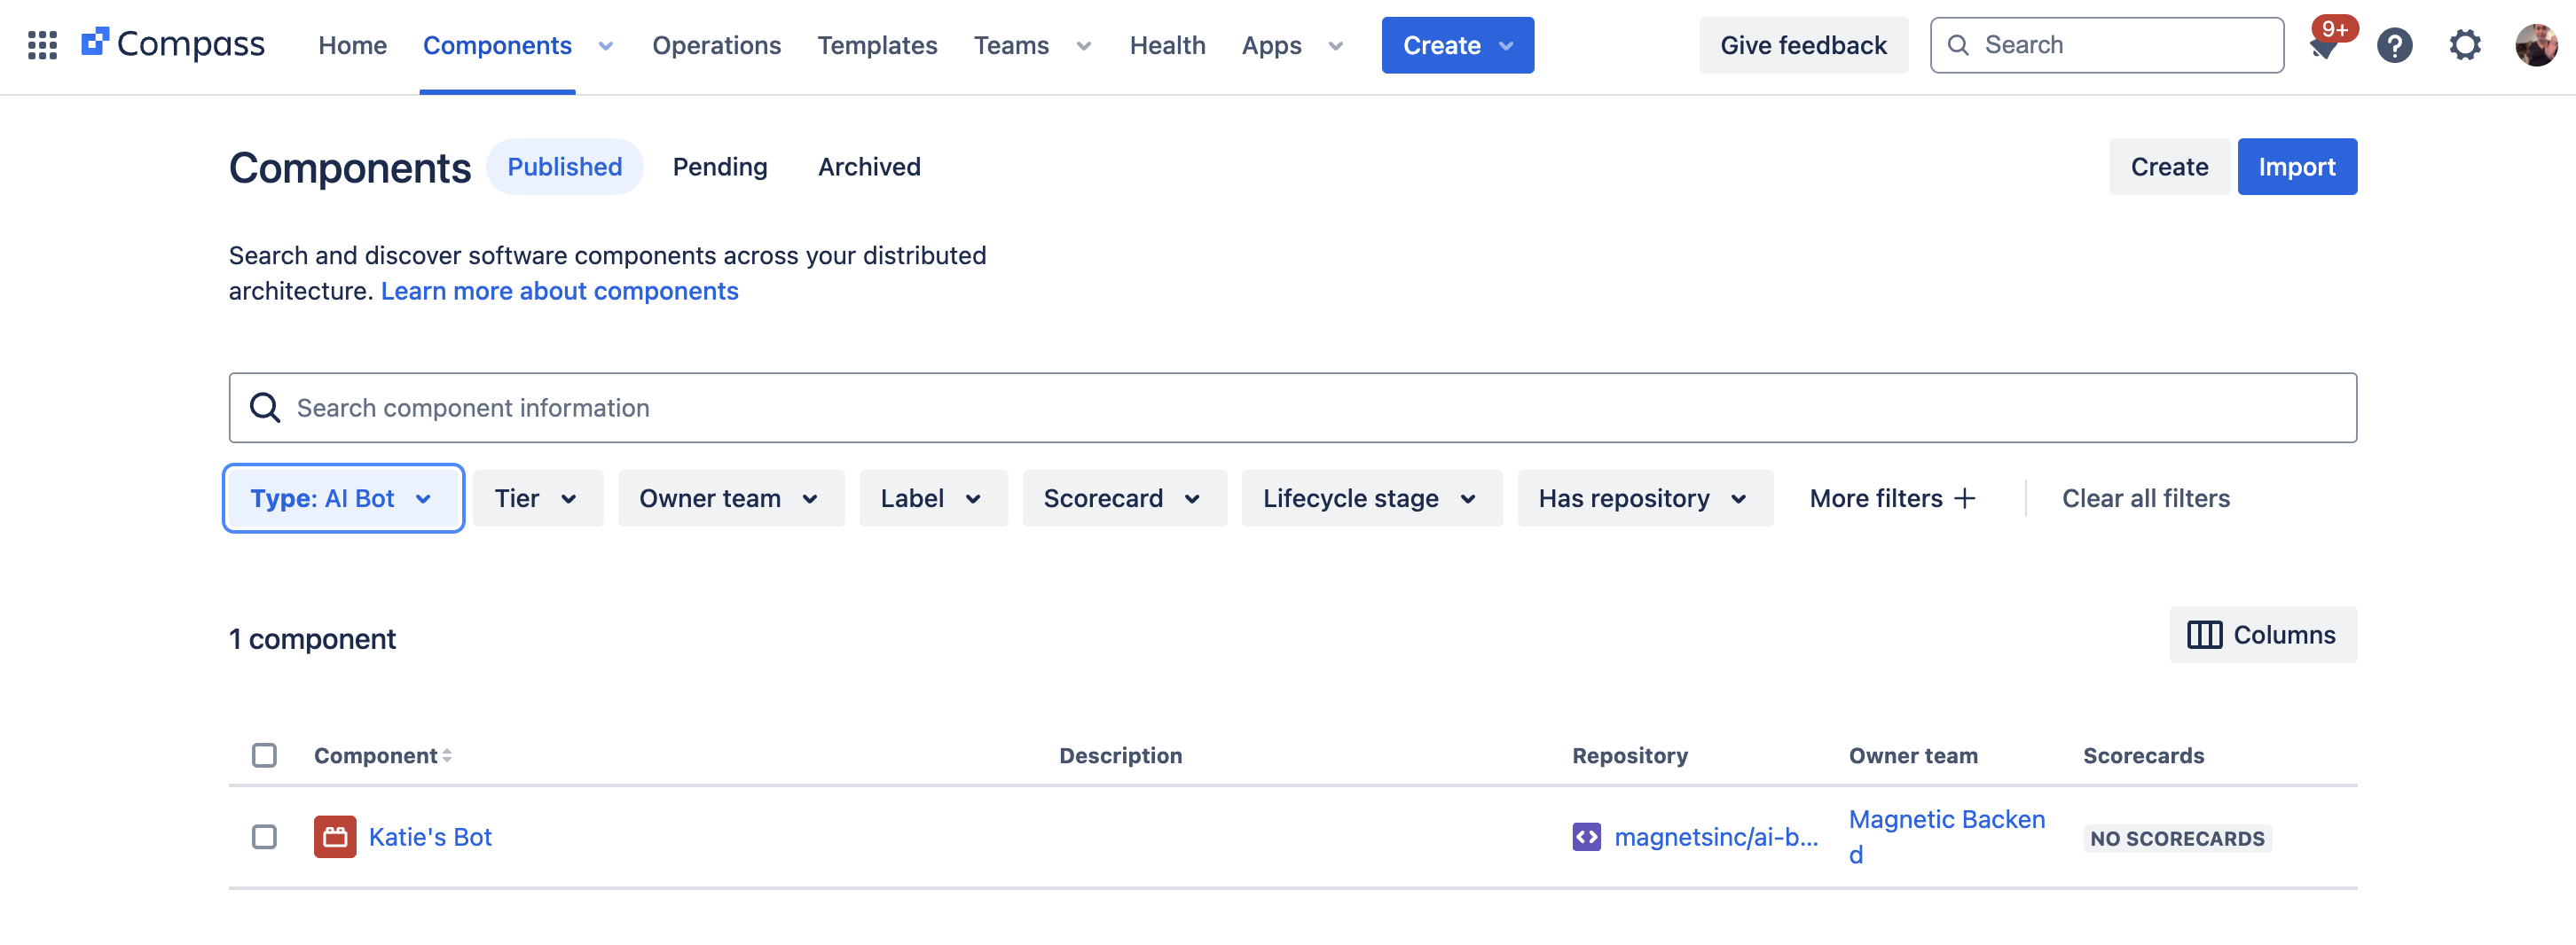Click the plus icon in More filters
2576x945 pixels.
[1965, 497]
